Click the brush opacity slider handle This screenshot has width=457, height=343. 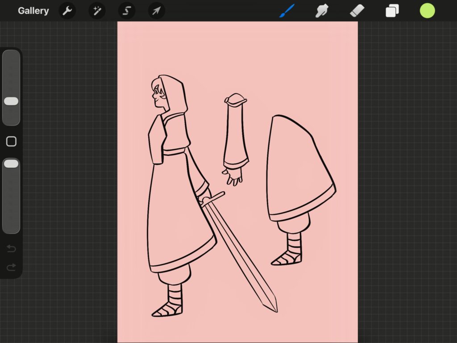[11, 163]
